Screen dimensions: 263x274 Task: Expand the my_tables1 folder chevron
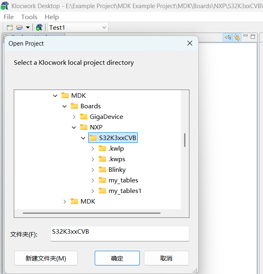[93, 191]
